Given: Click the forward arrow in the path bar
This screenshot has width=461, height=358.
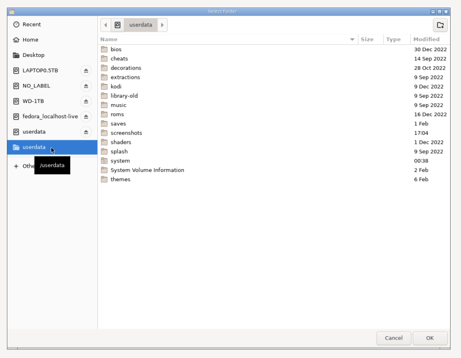Looking at the screenshot, I should pyautogui.click(x=163, y=25).
